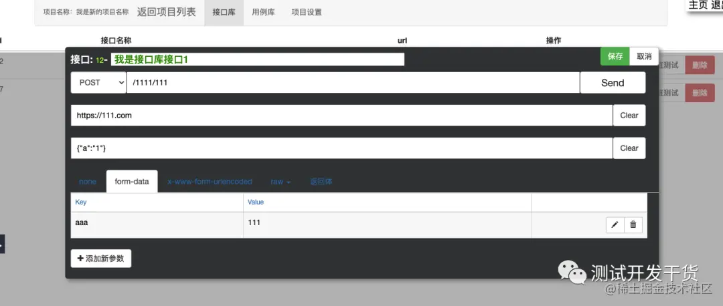
Task: Switch to the none body tab
Action: [88, 182]
